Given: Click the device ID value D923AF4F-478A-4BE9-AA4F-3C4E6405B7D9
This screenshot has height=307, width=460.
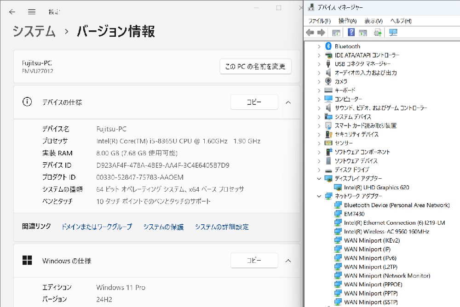Looking at the screenshot, I should [163, 165].
